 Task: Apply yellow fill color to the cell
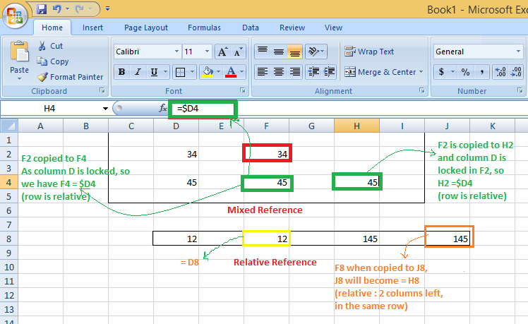point(208,72)
